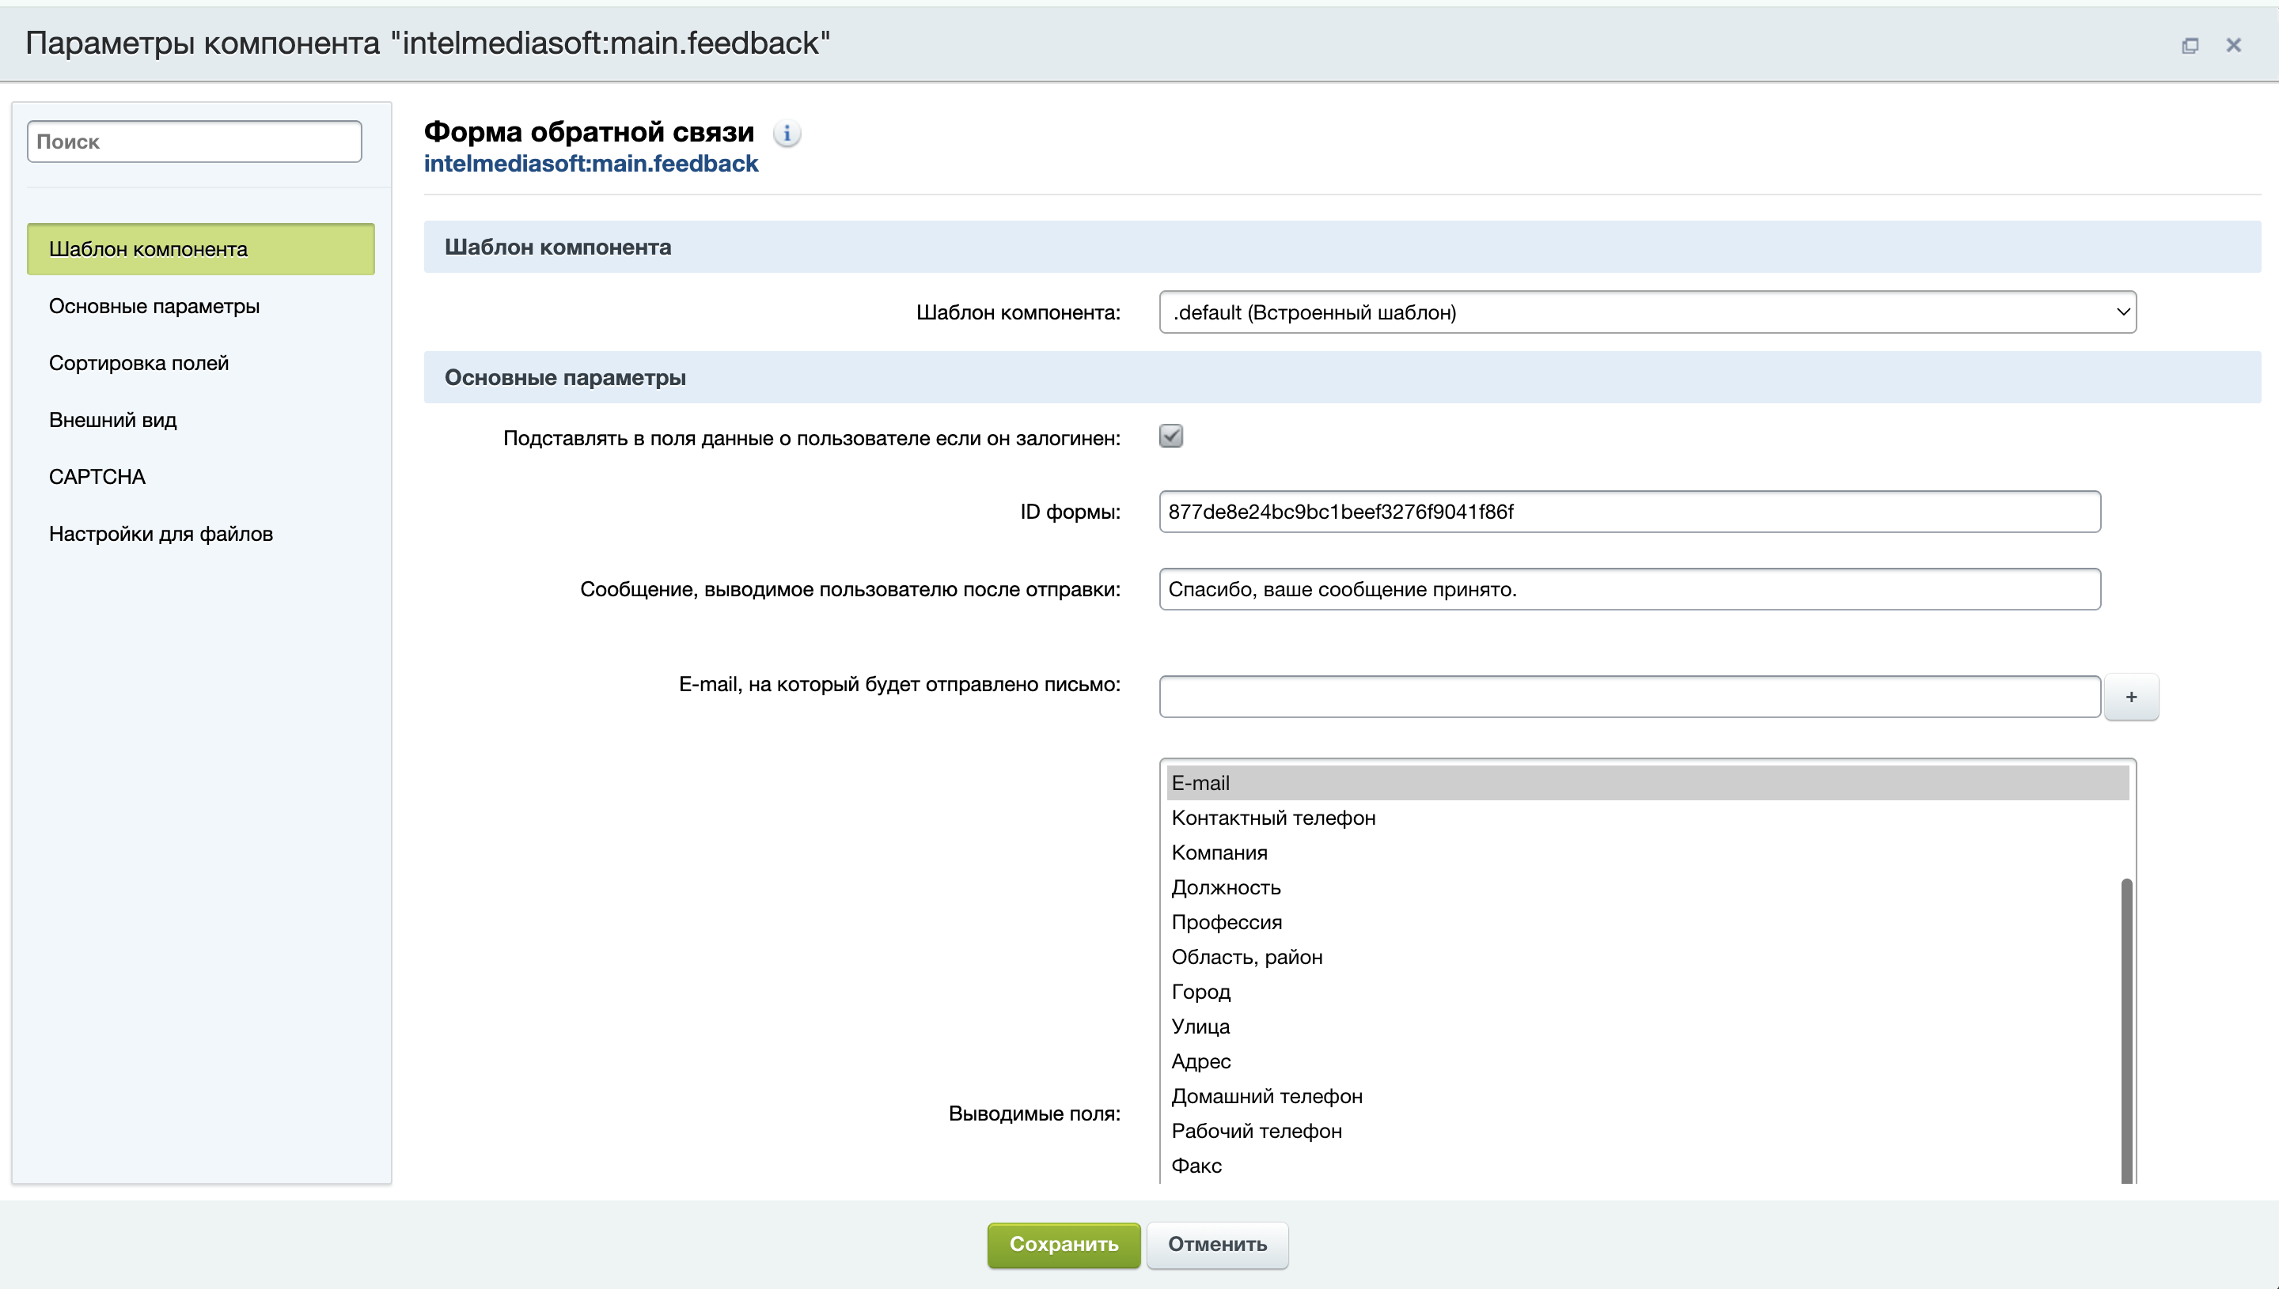Screen dimensions: 2279x1289
Task: Click the 'Основные параметры' section header
Action: coord(1342,377)
